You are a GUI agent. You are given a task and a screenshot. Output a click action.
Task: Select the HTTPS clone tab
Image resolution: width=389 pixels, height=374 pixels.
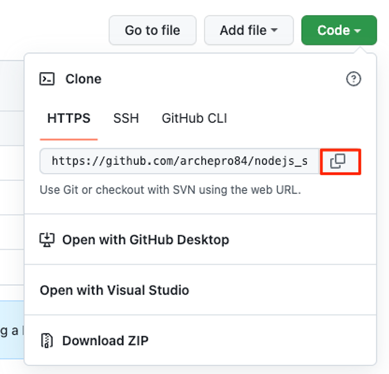tap(68, 118)
